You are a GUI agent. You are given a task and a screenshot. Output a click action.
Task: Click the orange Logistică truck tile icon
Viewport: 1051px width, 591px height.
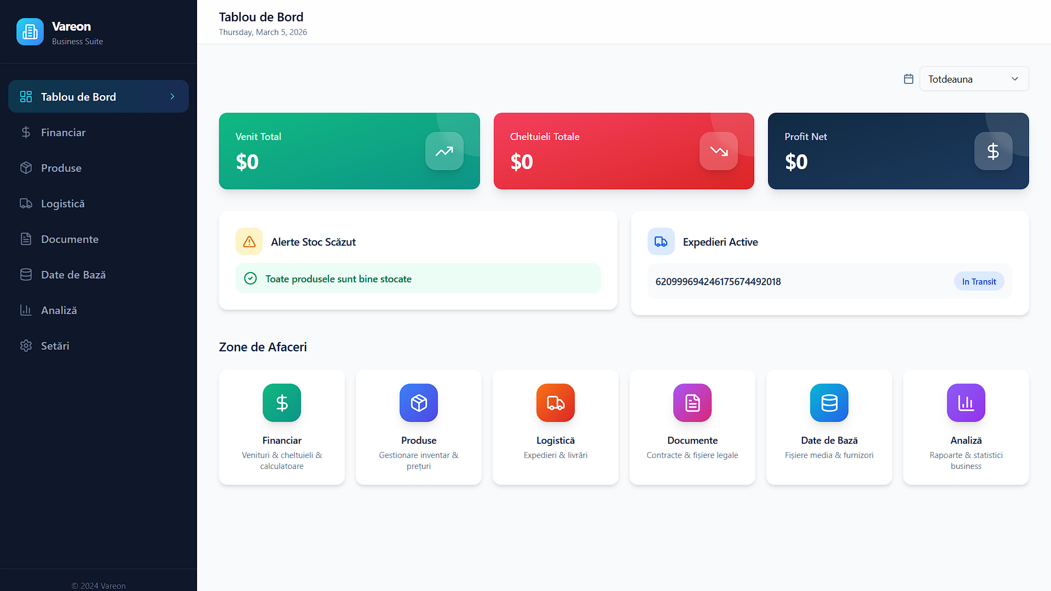coord(556,403)
